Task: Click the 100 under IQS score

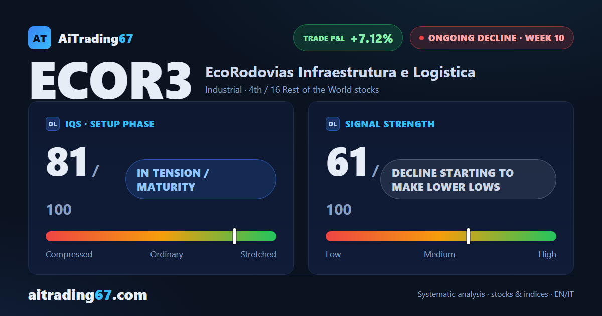Action: point(59,210)
